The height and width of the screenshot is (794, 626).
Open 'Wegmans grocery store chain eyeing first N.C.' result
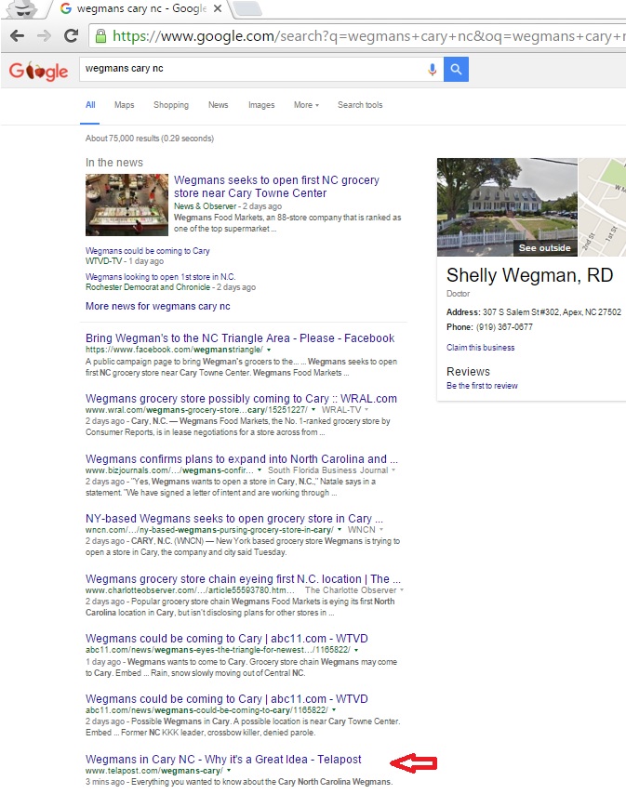point(243,579)
